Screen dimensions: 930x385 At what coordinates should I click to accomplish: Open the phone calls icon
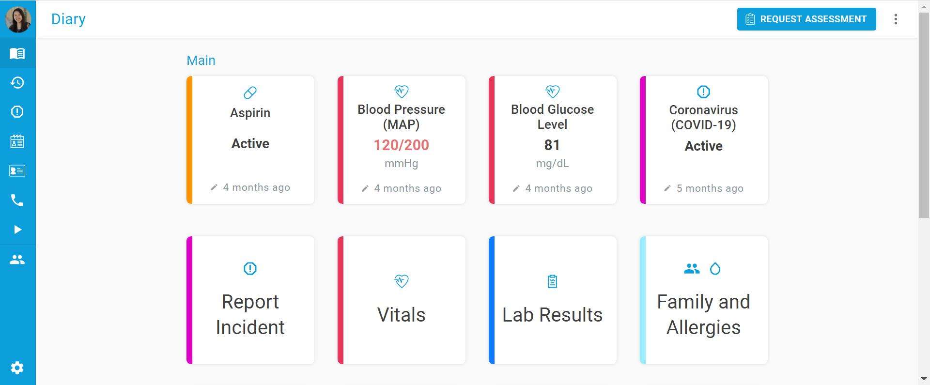(x=17, y=200)
